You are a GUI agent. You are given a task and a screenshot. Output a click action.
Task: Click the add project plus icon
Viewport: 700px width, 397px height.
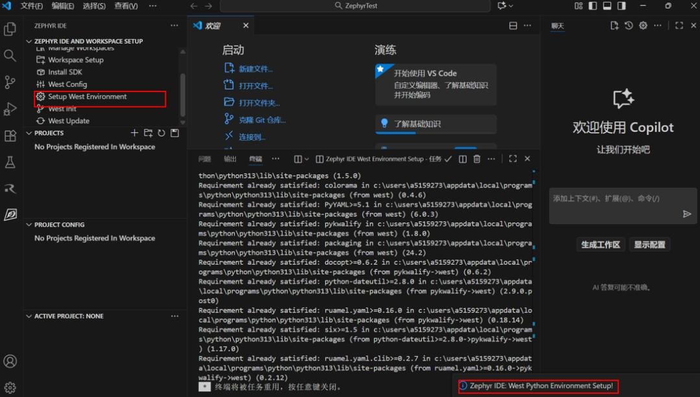click(135, 133)
